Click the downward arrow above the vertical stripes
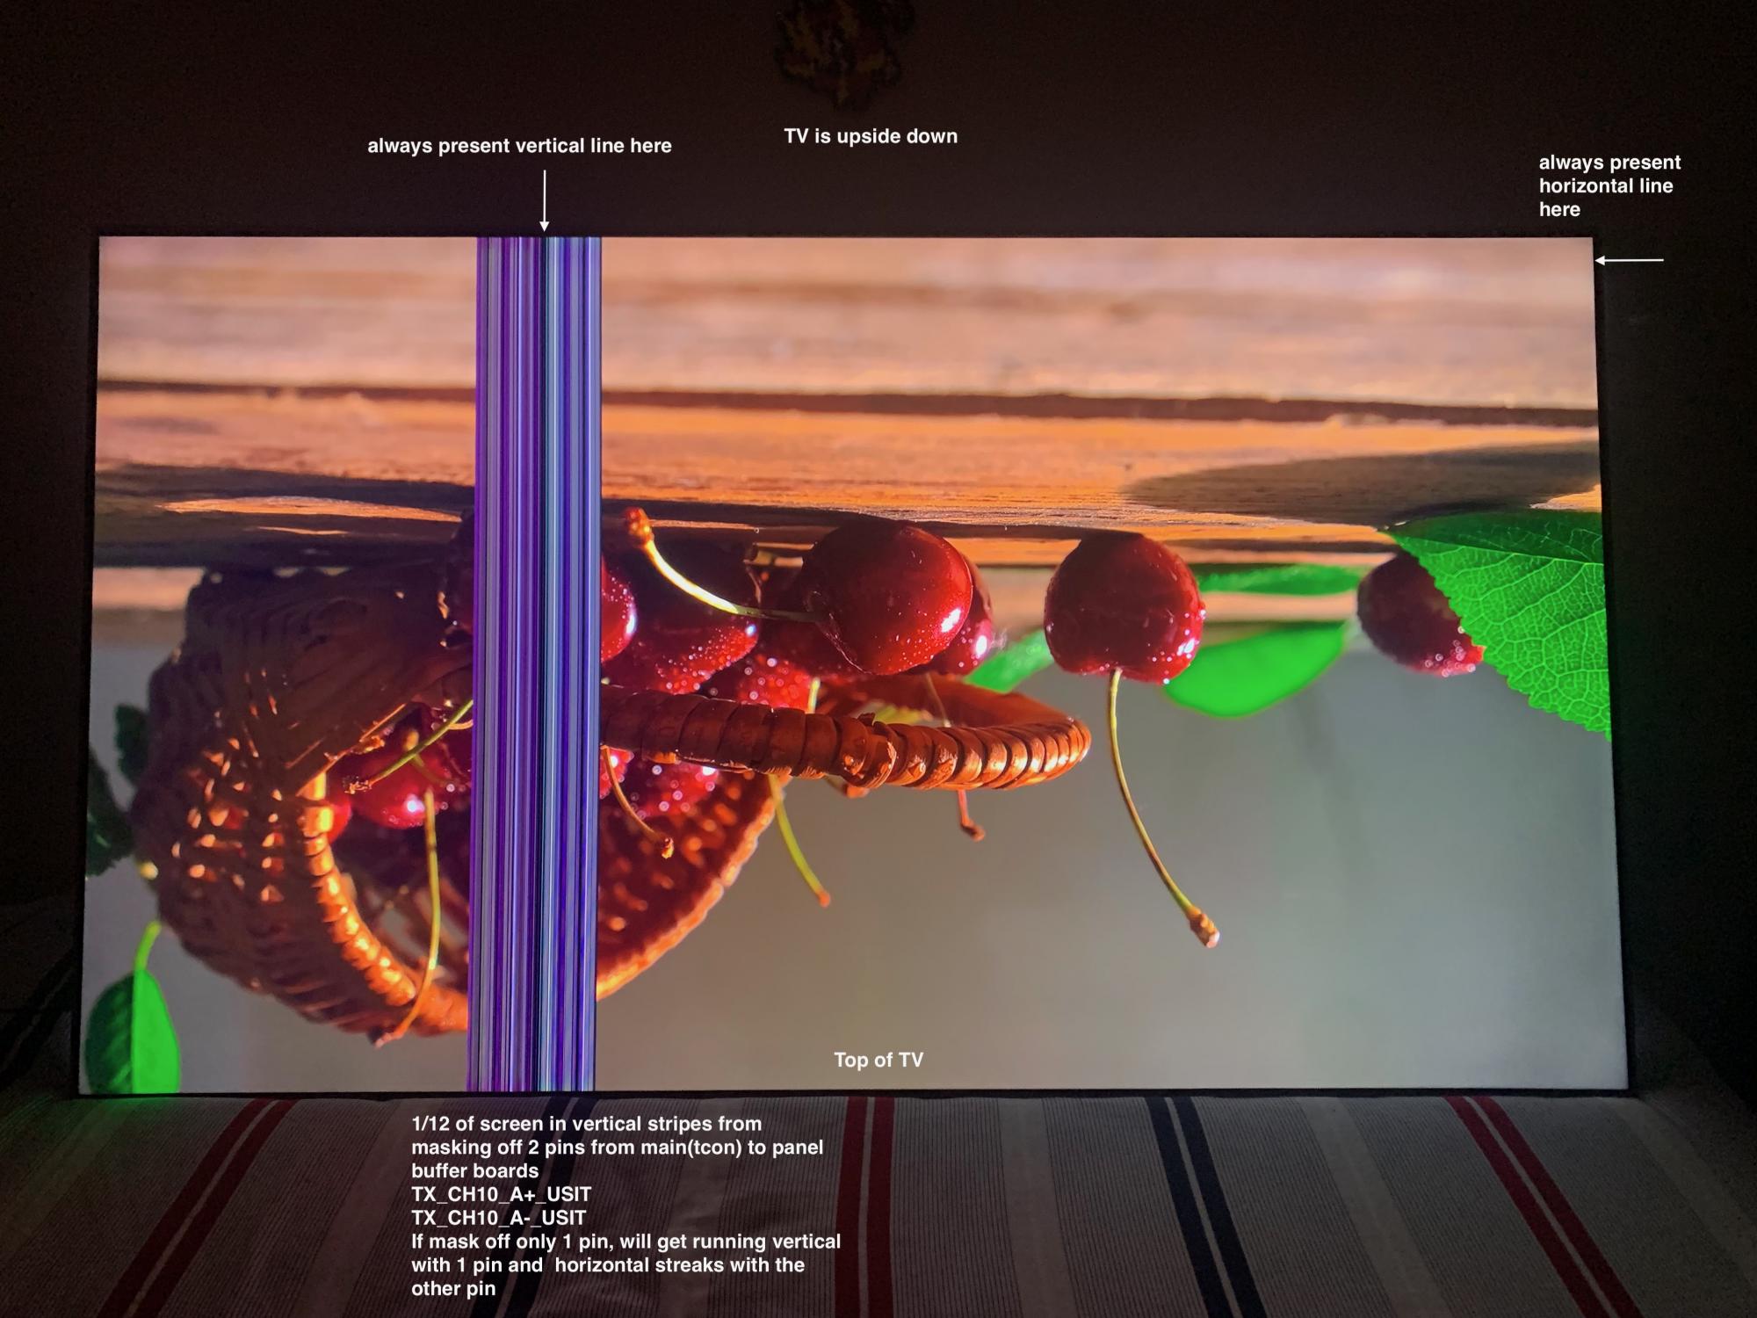This screenshot has height=1318, width=1757. 545,200
